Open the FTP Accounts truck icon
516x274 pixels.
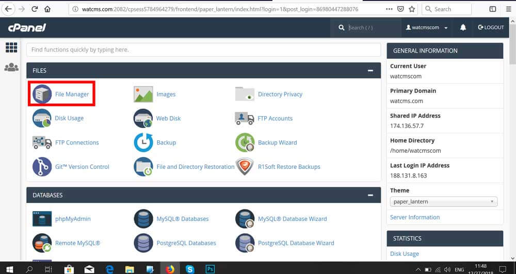click(x=245, y=118)
